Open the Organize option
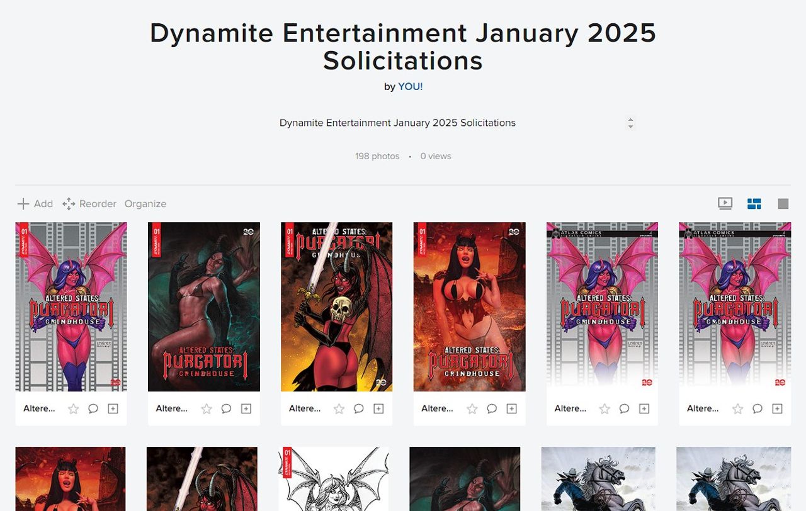 (x=145, y=203)
